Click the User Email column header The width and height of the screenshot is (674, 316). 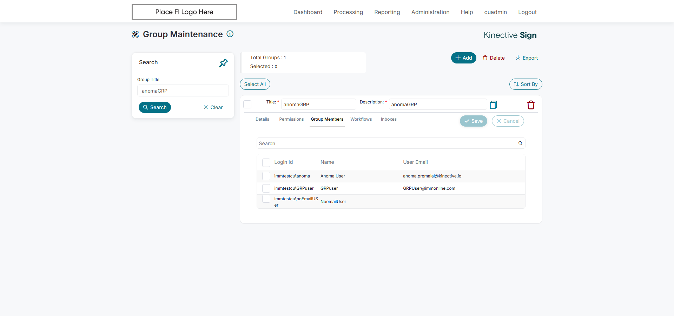(415, 162)
